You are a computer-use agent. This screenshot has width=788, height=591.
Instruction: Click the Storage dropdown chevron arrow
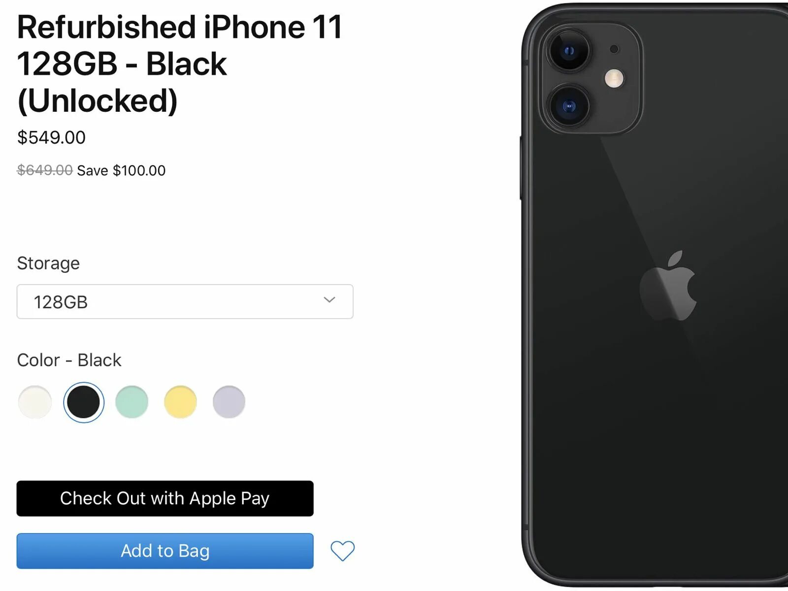click(x=329, y=299)
